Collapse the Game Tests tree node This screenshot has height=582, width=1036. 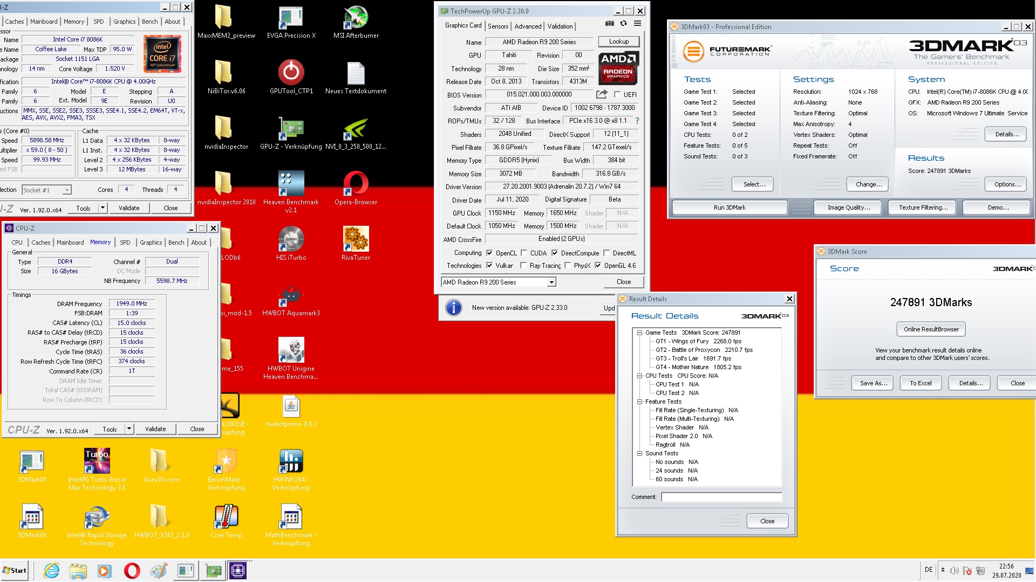tap(639, 332)
